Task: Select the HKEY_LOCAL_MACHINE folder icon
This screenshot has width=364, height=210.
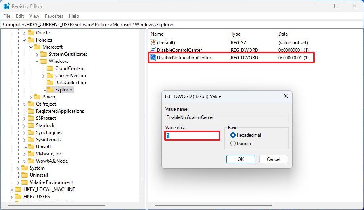Action: 18,189
